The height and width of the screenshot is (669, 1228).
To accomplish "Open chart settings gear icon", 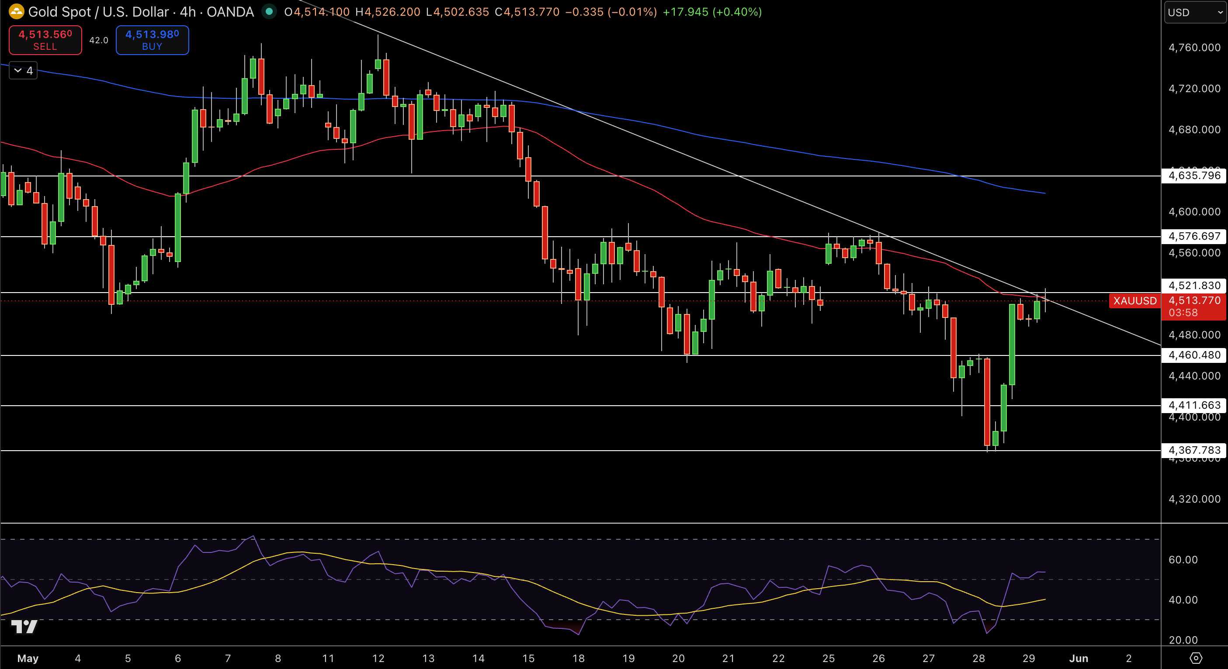I will [x=1196, y=658].
